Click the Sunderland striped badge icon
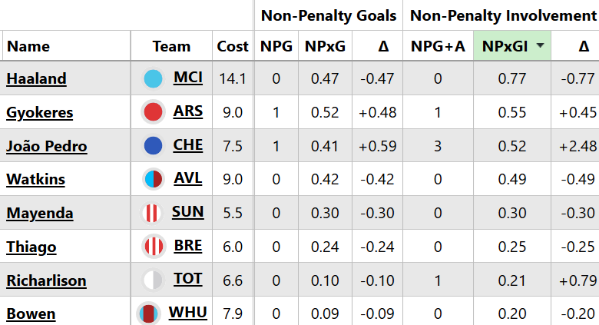 (x=153, y=213)
